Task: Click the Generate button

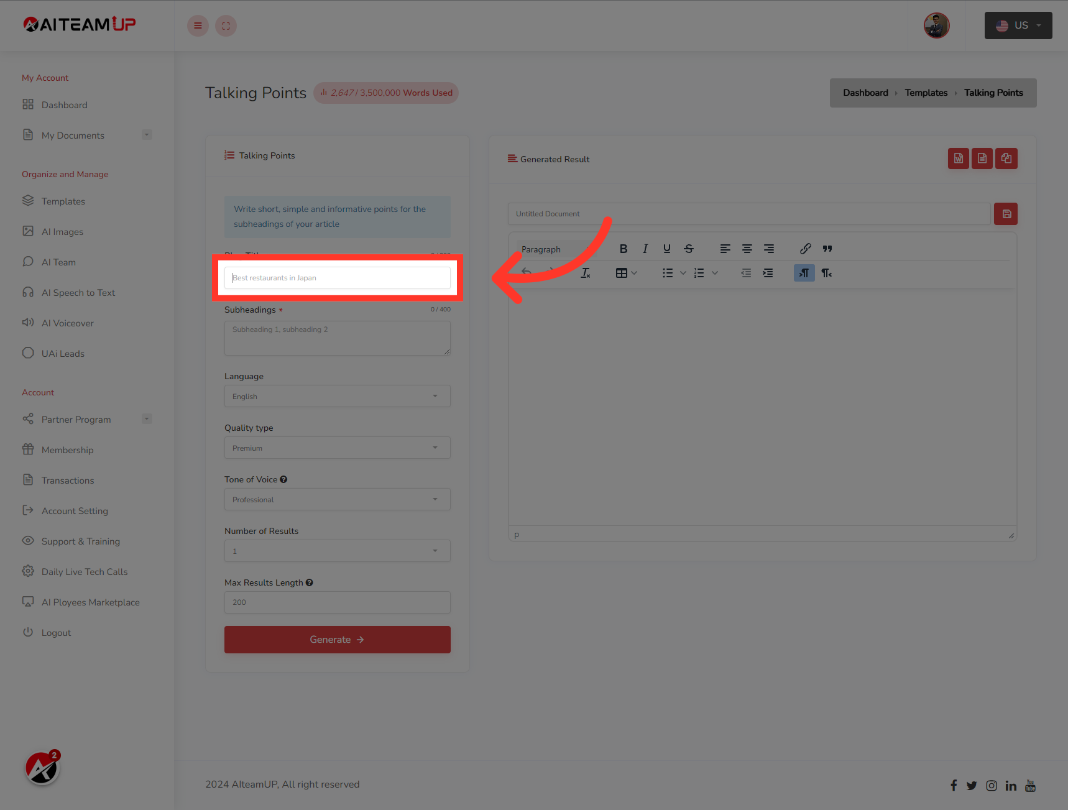Action: (337, 639)
